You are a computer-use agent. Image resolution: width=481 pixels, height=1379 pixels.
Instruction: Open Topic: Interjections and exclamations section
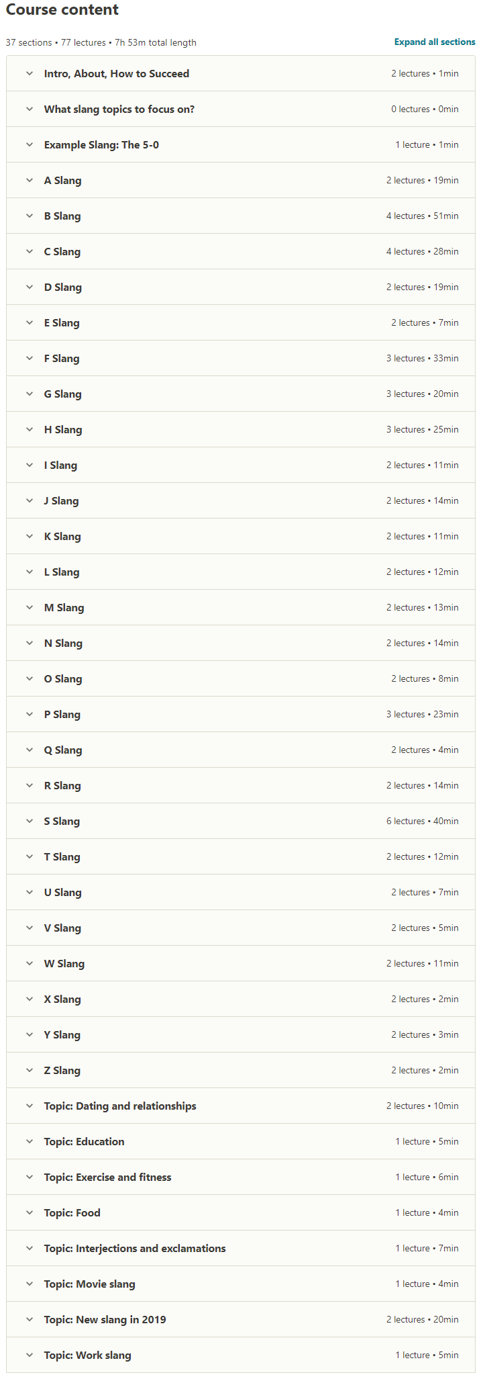(x=241, y=1248)
